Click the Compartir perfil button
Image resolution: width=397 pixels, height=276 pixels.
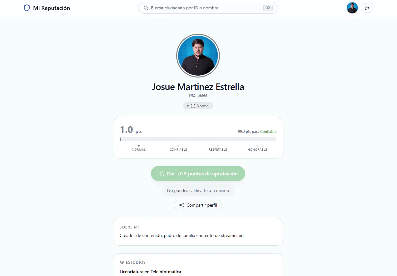tap(198, 205)
